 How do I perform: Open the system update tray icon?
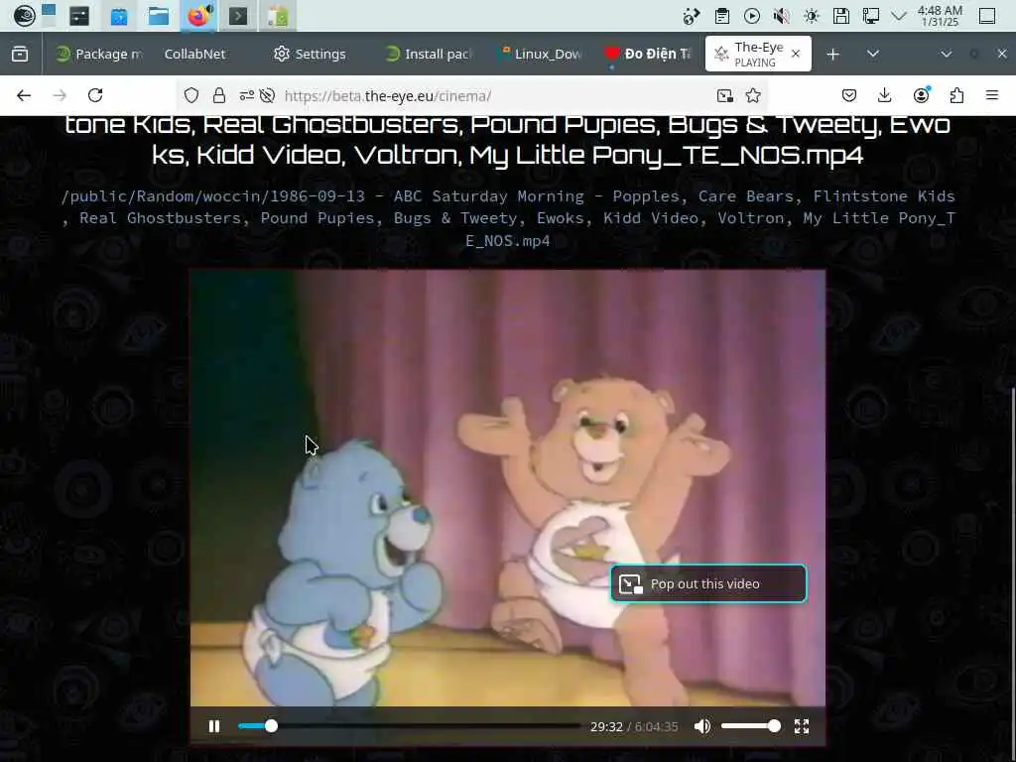(692, 16)
